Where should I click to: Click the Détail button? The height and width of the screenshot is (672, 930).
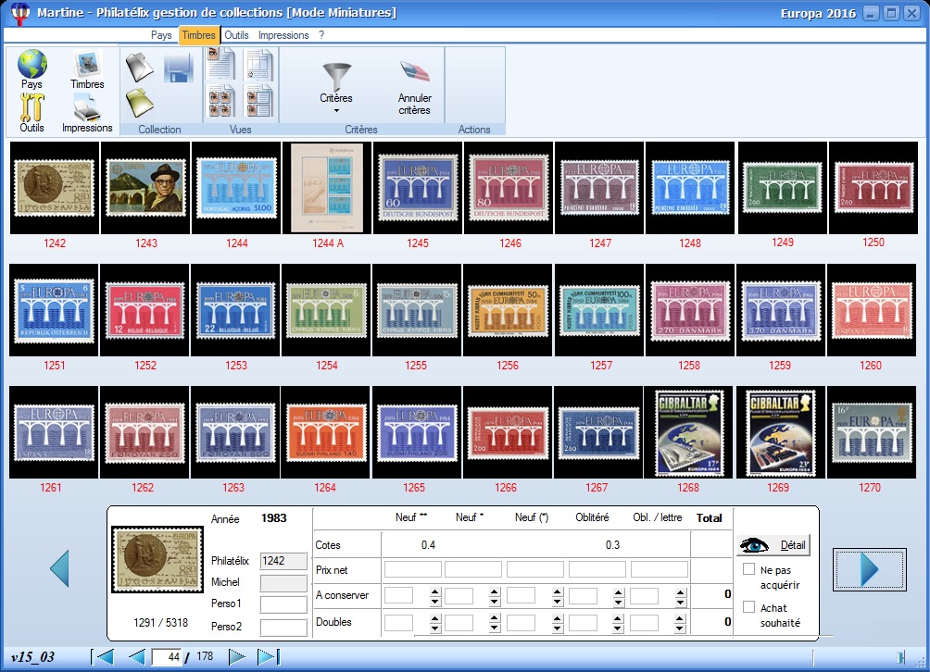tap(774, 545)
